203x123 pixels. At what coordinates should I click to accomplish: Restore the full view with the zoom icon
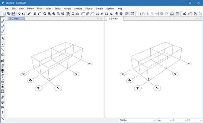click(49, 14)
